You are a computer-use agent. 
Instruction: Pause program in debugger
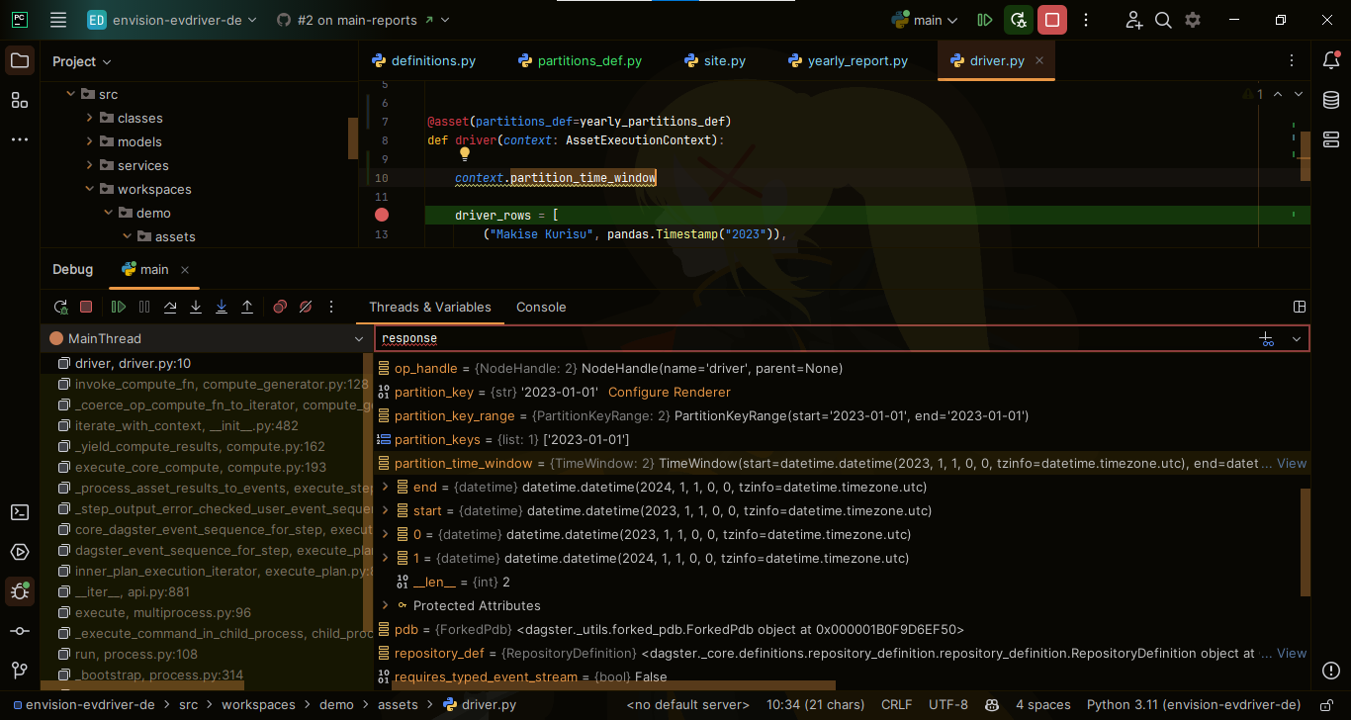click(x=144, y=307)
